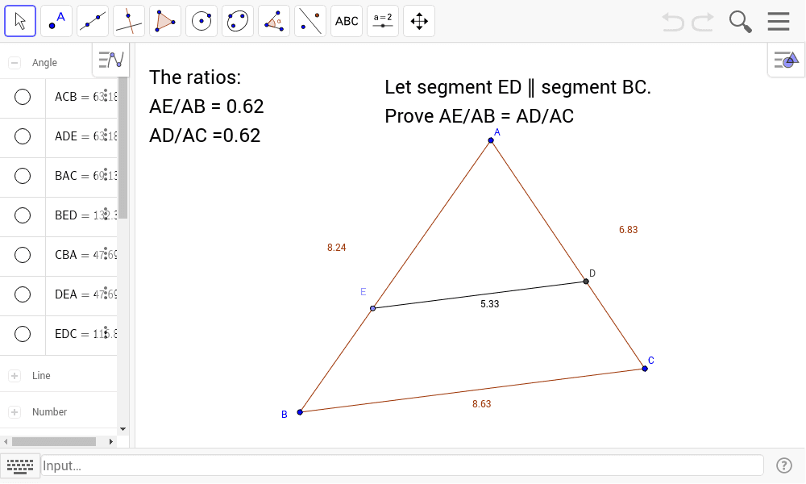The image size is (806, 484).
Task: Select the ABC Text tool
Action: (x=347, y=21)
